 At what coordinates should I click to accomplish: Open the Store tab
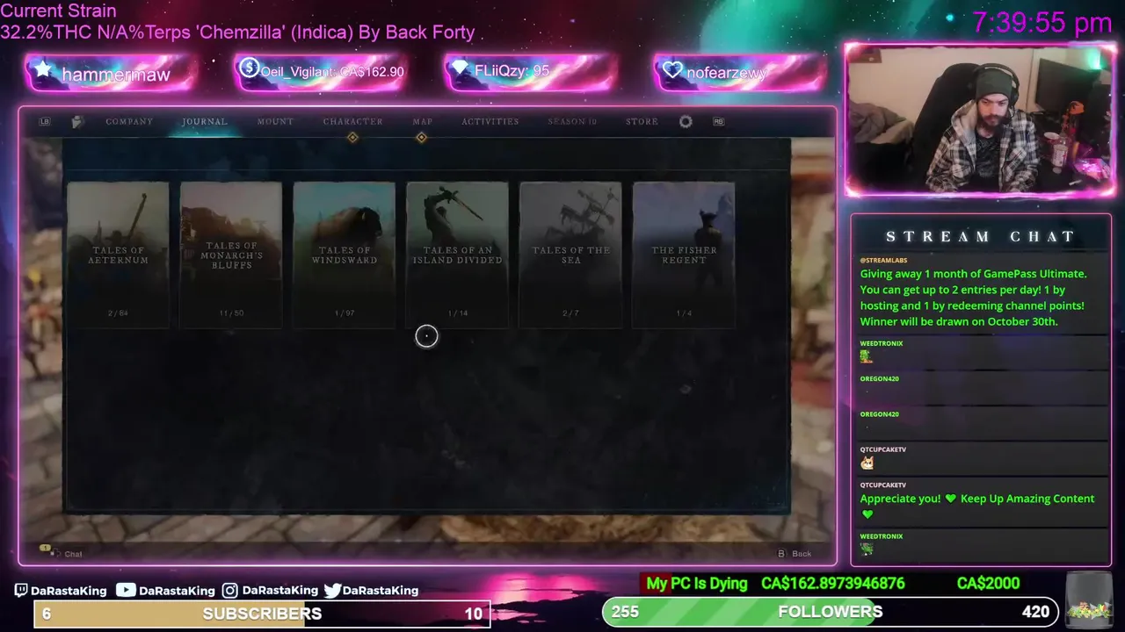642,122
